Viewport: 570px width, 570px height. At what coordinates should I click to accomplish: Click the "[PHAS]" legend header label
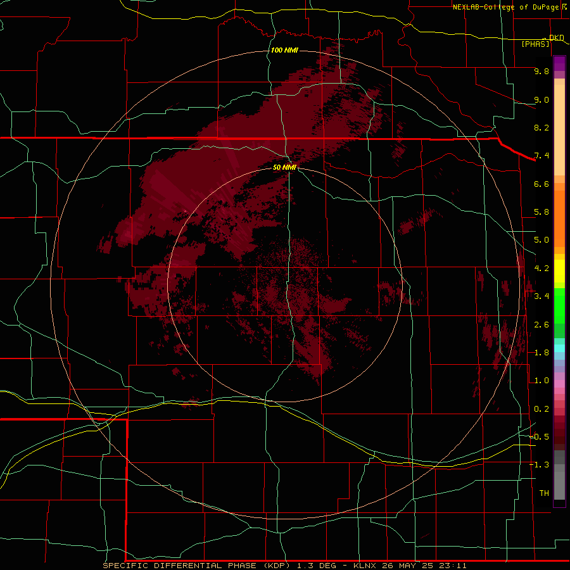pyautogui.click(x=535, y=44)
